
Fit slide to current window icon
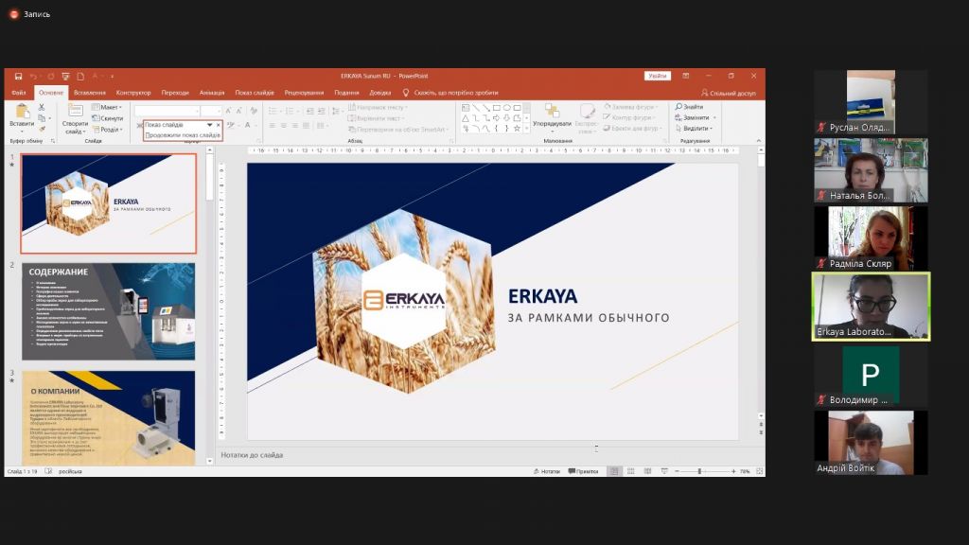click(760, 471)
